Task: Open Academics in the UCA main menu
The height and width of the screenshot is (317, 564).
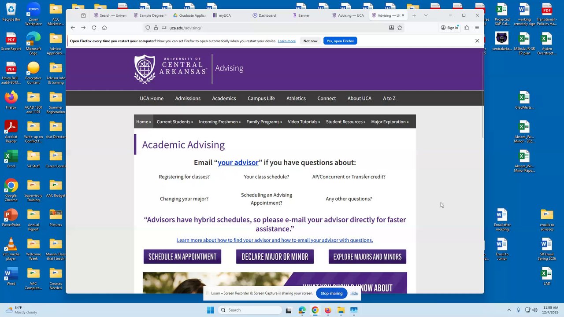Action: tap(224, 98)
